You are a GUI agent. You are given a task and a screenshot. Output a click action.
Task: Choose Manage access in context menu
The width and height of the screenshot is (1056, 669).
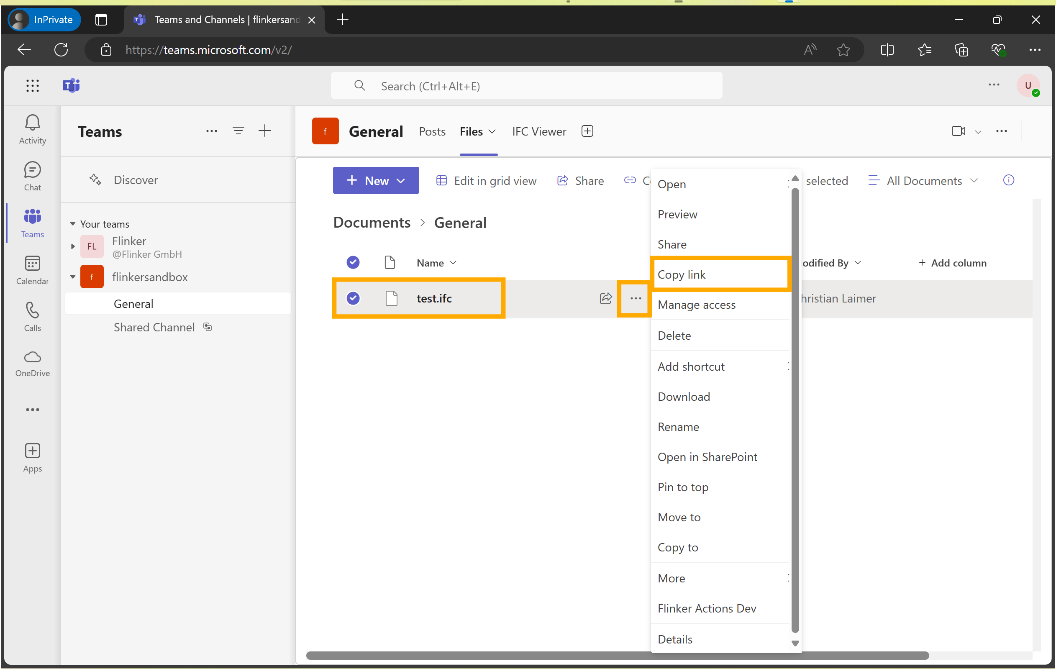coord(720,305)
